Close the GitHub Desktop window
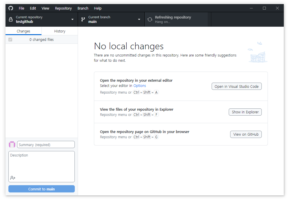Screen dimensions: 289x202 tap(277, 8)
